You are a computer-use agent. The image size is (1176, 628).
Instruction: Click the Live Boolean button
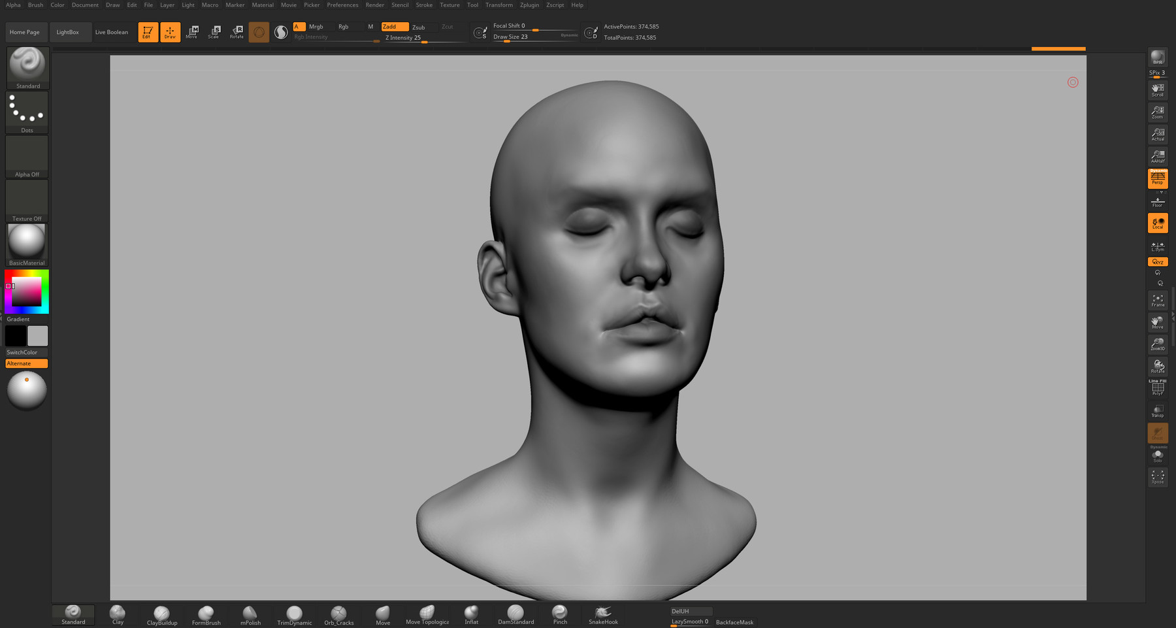click(x=111, y=31)
